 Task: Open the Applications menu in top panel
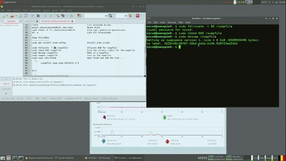coord(8,2)
